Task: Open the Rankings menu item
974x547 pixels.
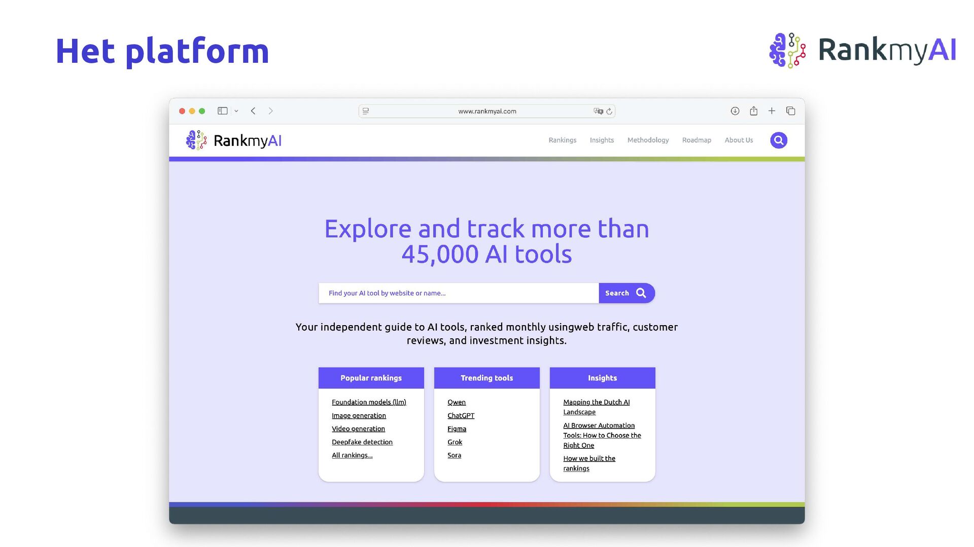Action: tap(562, 140)
